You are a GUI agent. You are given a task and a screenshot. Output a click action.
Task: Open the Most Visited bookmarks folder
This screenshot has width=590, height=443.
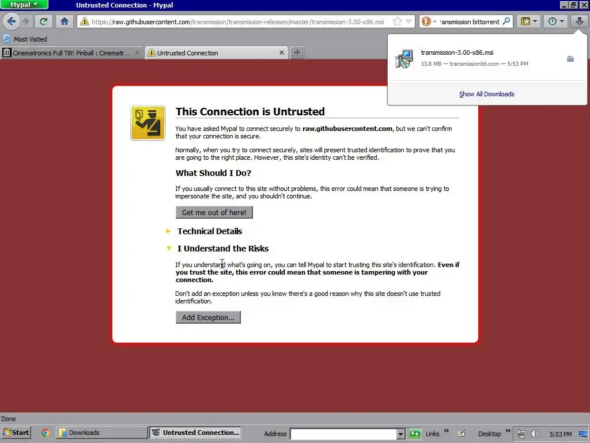(25, 39)
